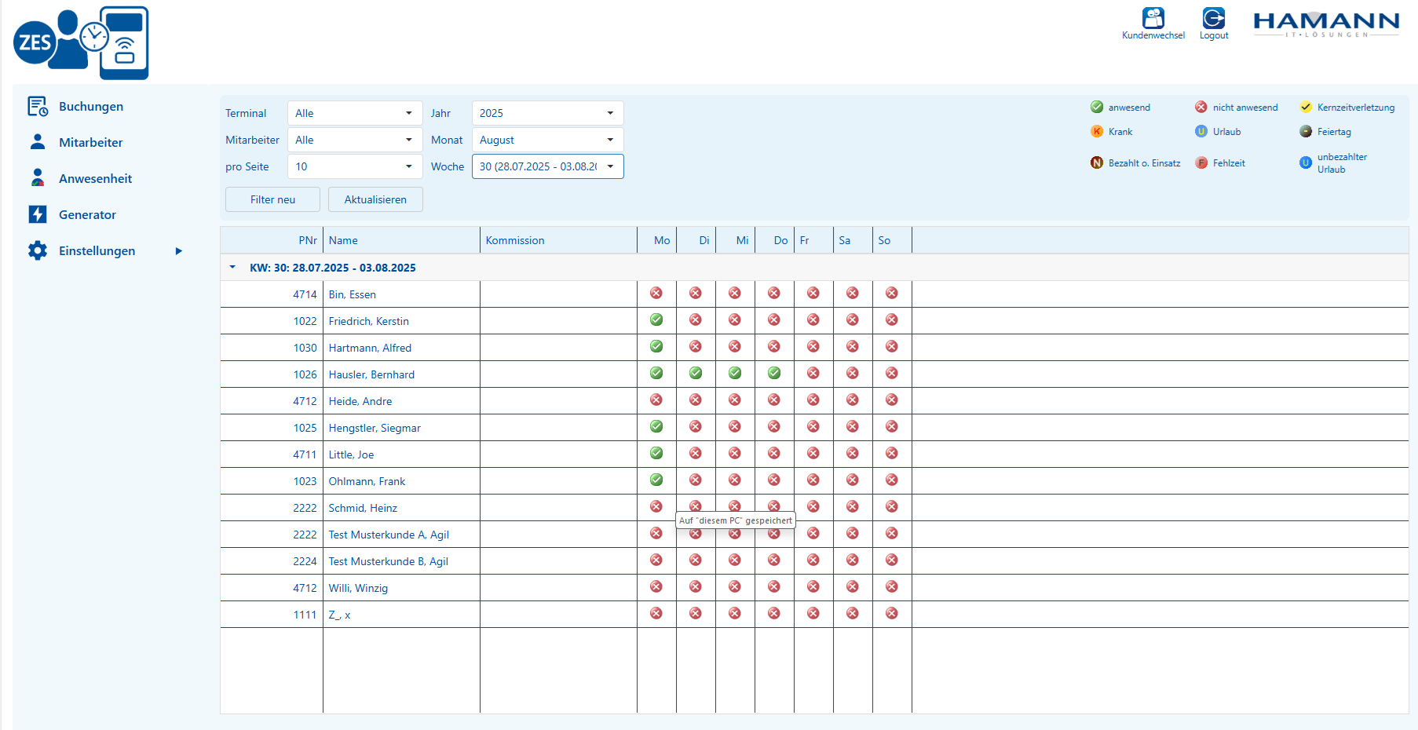Expand the Einstellungen submenu arrow

(178, 251)
